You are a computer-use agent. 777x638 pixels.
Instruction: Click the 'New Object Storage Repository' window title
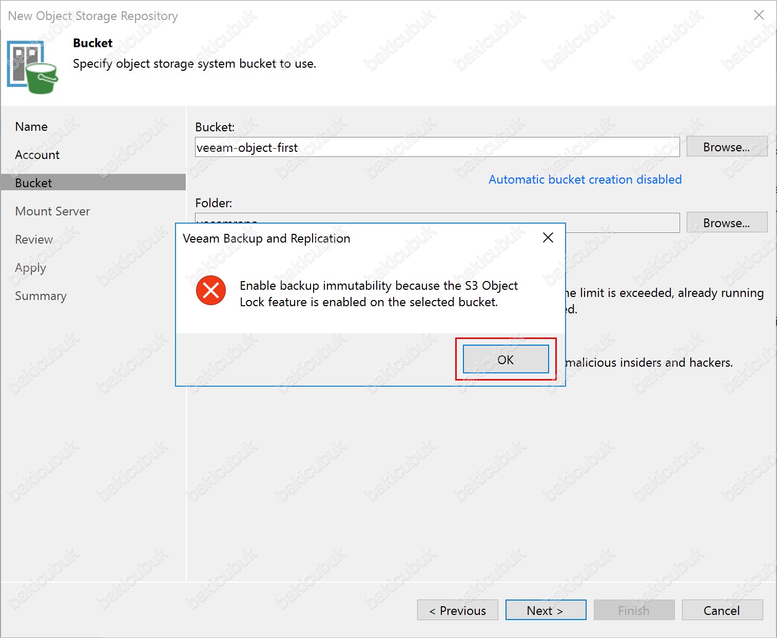[93, 16]
